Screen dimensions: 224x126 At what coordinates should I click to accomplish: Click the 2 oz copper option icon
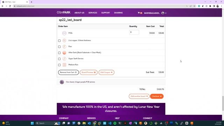click(64, 41)
